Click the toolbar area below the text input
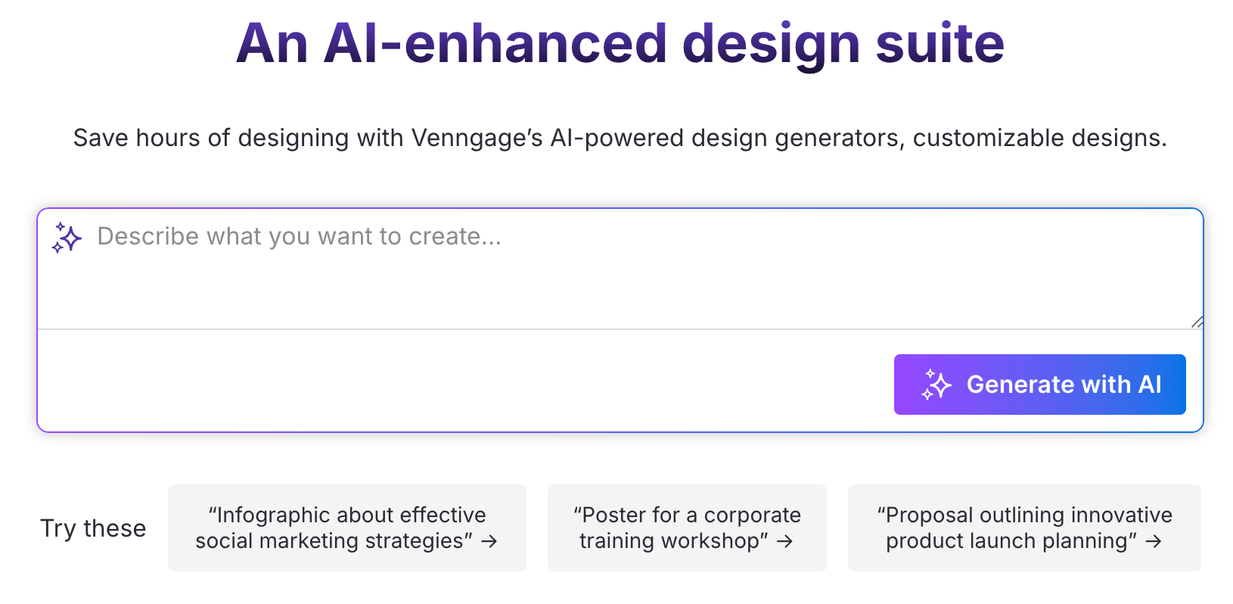 point(454,384)
